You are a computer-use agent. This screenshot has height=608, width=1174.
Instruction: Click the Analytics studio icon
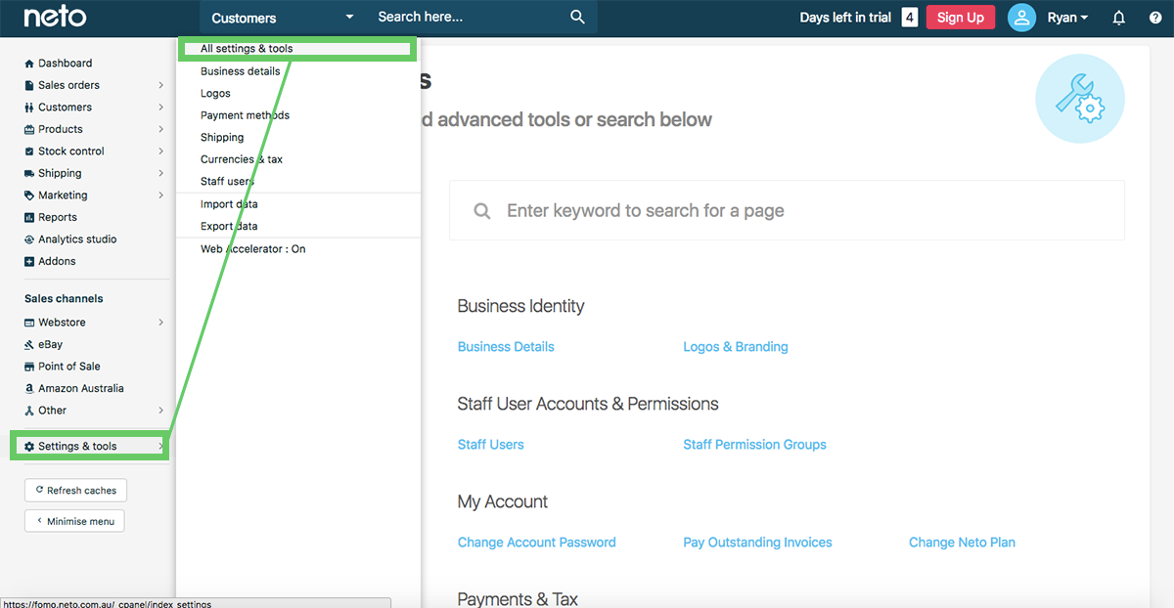[x=29, y=239]
